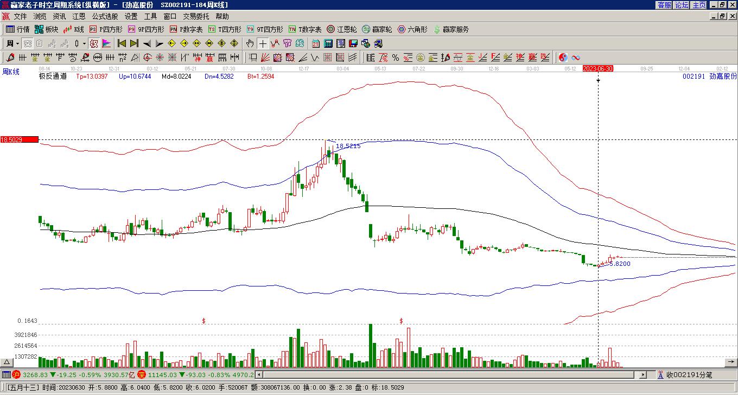Image resolution: width=738 pixels, height=395 pixels.
Task: Open the P四方形 tool
Action: 106,29
